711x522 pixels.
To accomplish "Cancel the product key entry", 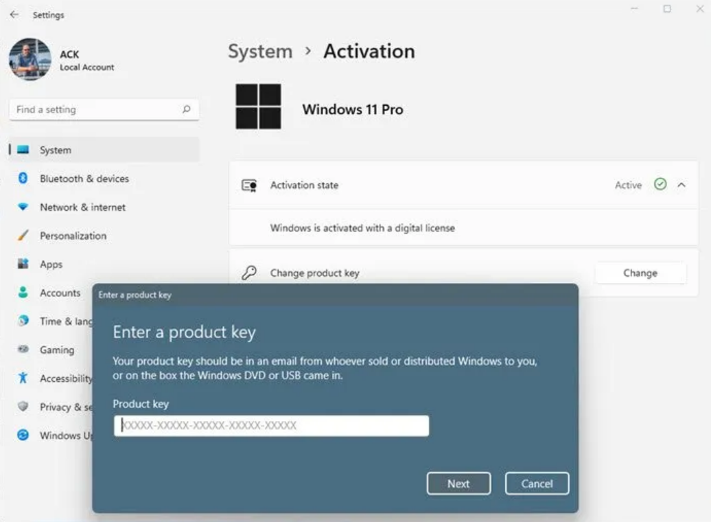I will [537, 483].
